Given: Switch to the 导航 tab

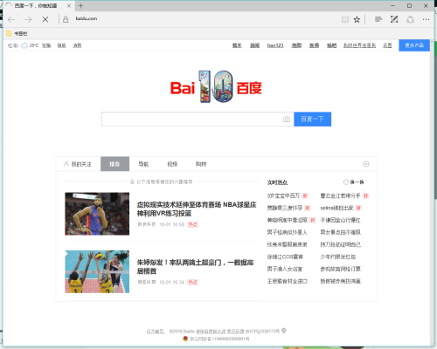Looking at the screenshot, I should tap(143, 164).
